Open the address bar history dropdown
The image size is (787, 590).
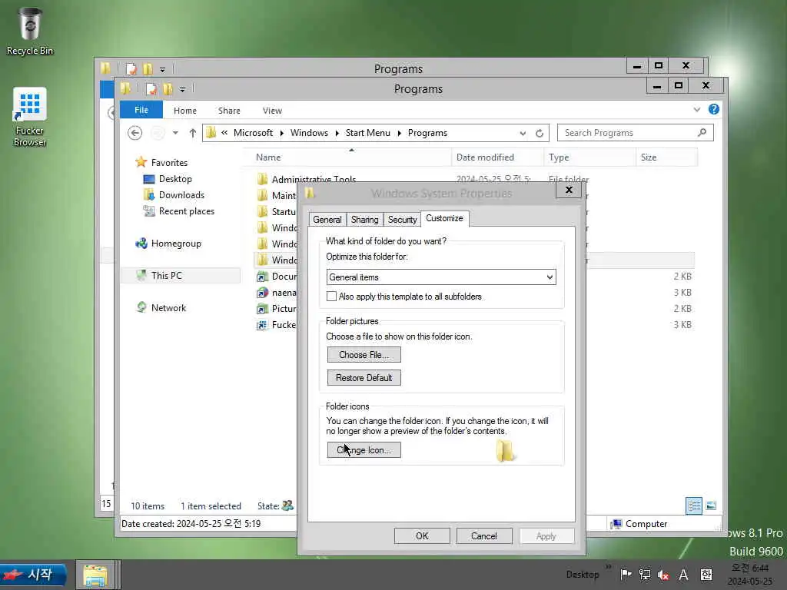point(523,133)
